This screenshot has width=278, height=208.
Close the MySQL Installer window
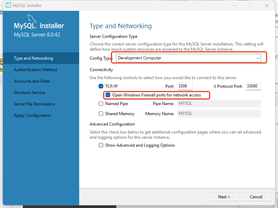(x=267, y=6)
